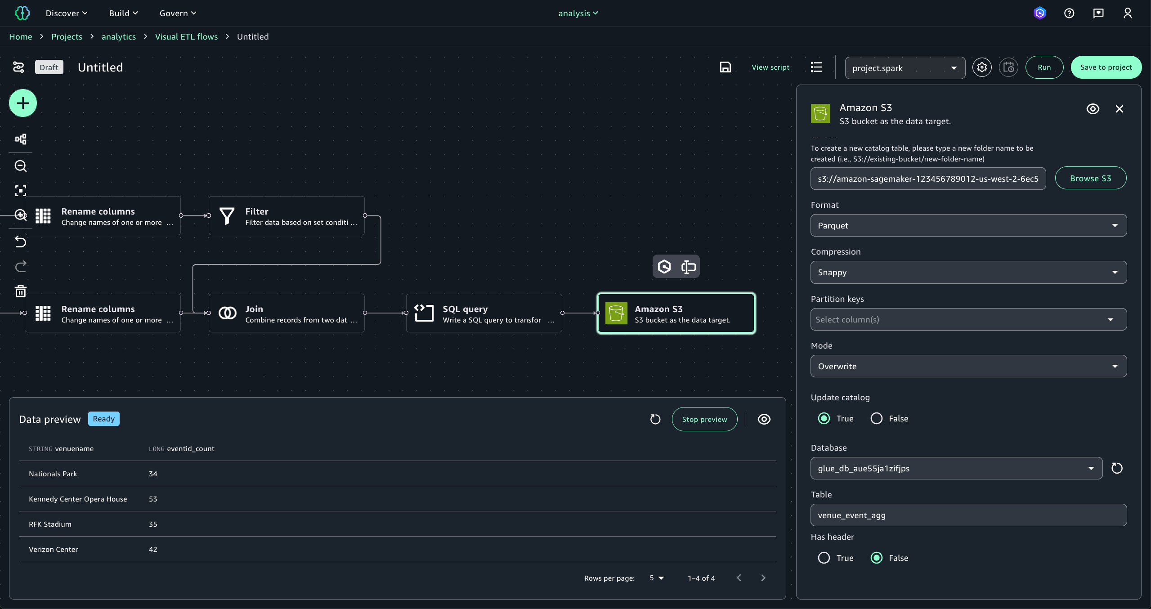This screenshot has width=1151, height=609.
Task: Click the green add node plus button
Action: point(23,103)
